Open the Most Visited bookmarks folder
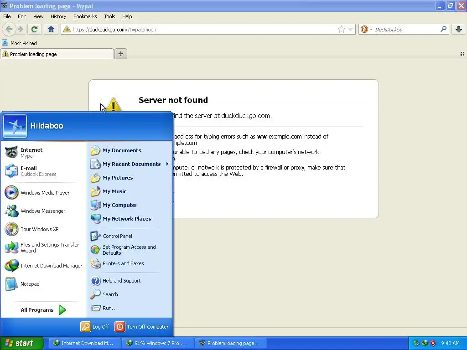Viewport: 467px width, 350px height. coord(19,43)
